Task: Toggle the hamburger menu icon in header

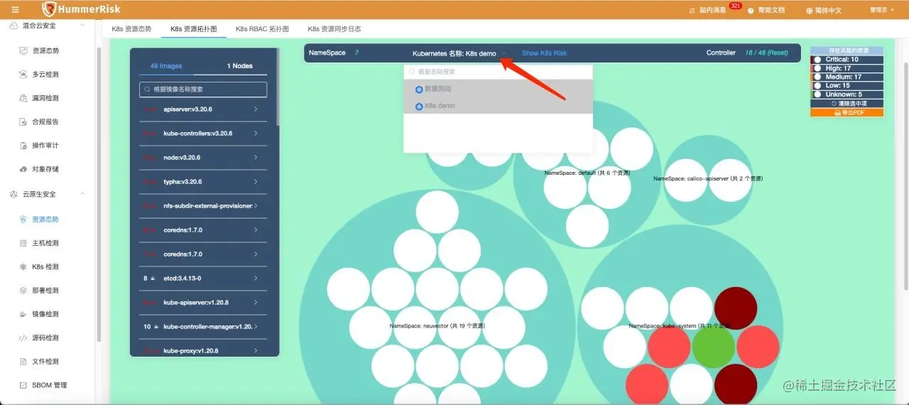Action: click(x=15, y=9)
